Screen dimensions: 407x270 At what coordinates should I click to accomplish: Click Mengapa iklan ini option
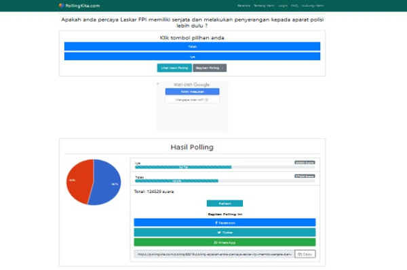(x=193, y=99)
